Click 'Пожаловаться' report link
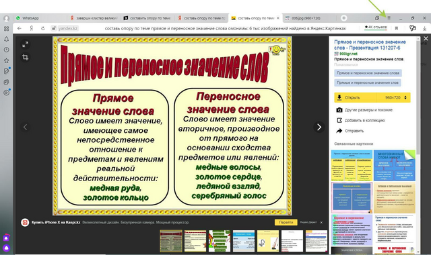This screenshot has width=431, height=255. click(x=345, y=64)
